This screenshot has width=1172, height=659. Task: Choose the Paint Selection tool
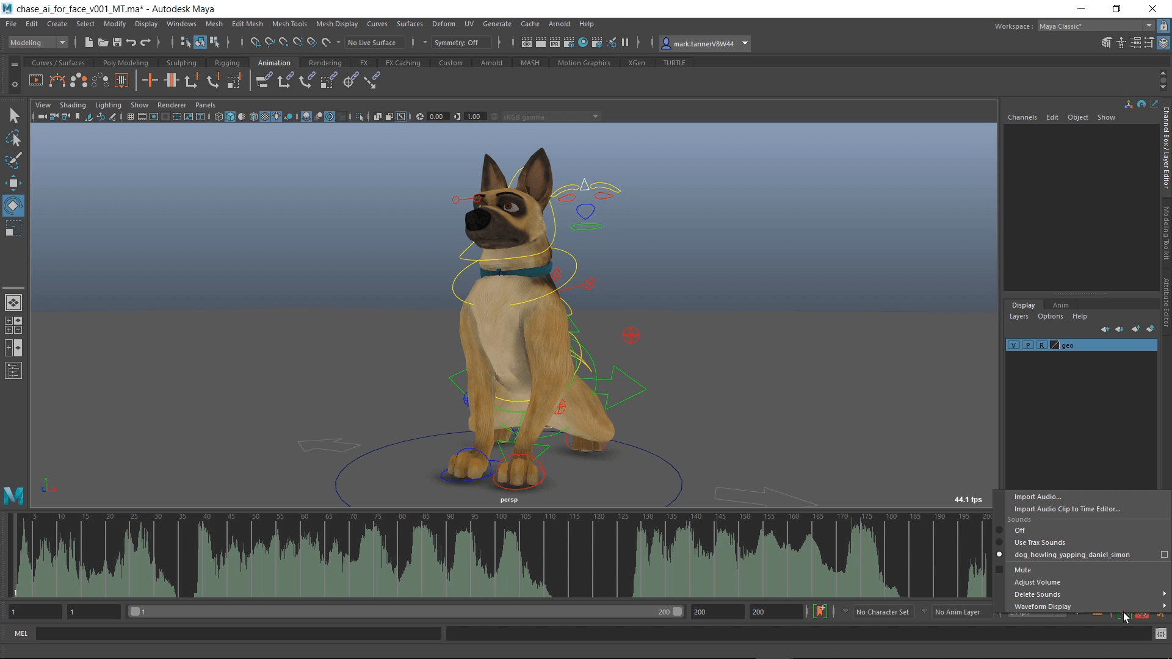(x=13, y=160)
